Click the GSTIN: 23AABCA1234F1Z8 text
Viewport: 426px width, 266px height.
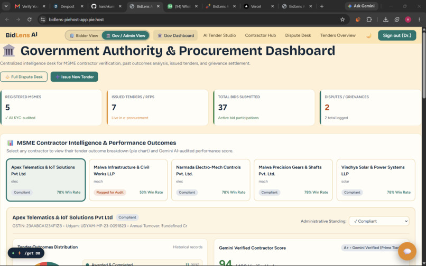[37, 226]
